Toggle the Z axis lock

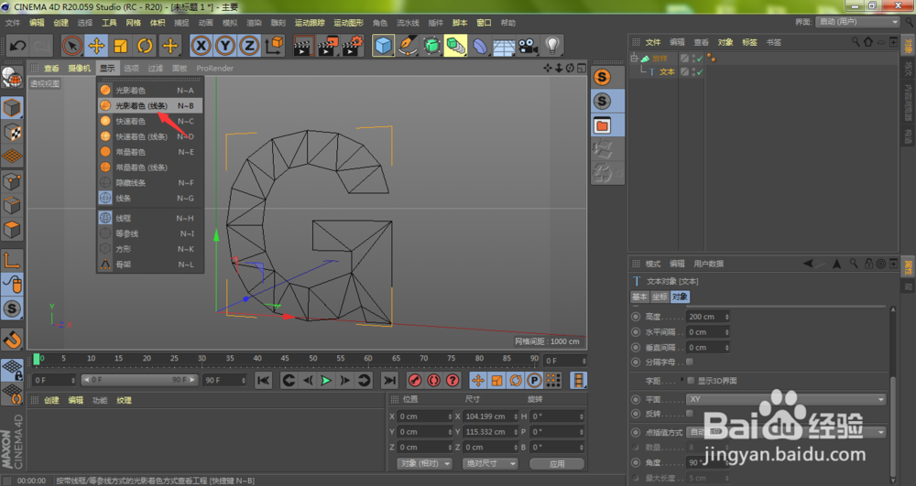(249, 46)
